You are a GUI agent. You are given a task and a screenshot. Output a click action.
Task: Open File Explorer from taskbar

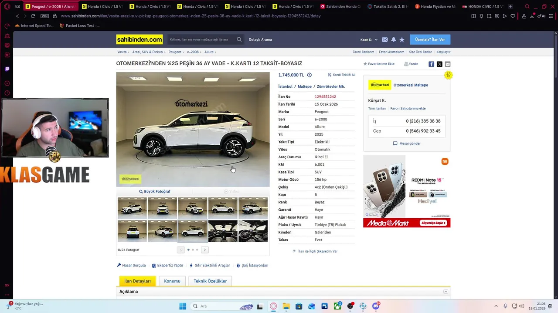[286, 306]
